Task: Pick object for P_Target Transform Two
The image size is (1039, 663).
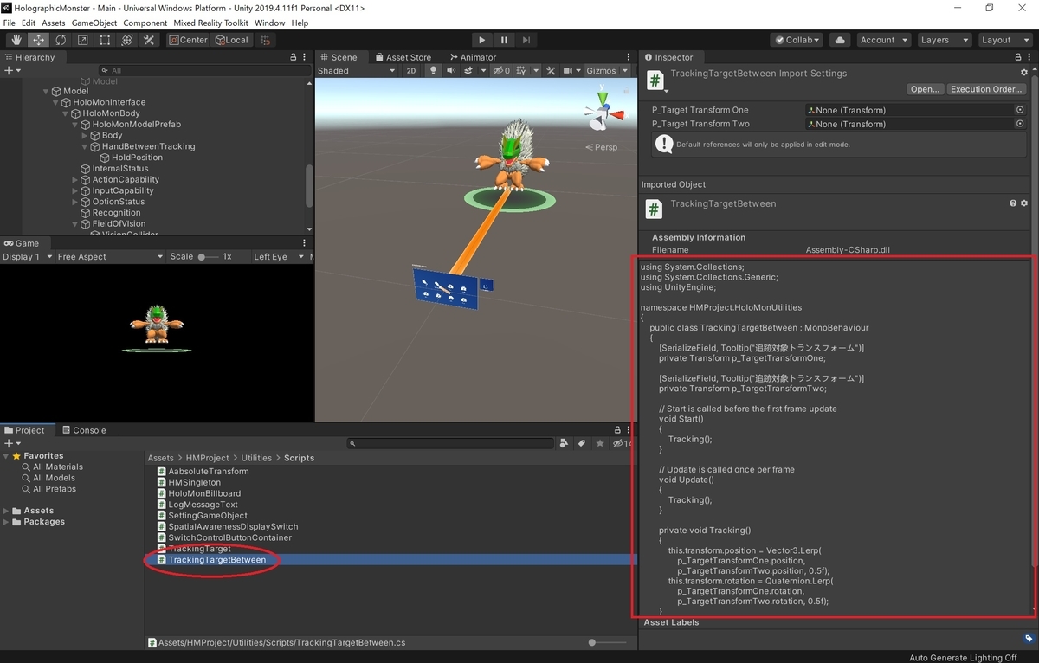Action: (x=1020, y=124)
